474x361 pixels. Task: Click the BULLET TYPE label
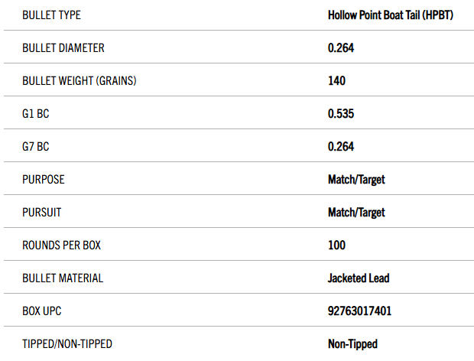pos(51,15)
